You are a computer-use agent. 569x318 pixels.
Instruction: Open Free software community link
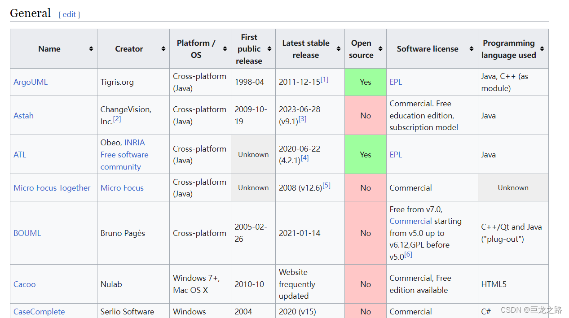pyautogui.click(x=124, y=161)
